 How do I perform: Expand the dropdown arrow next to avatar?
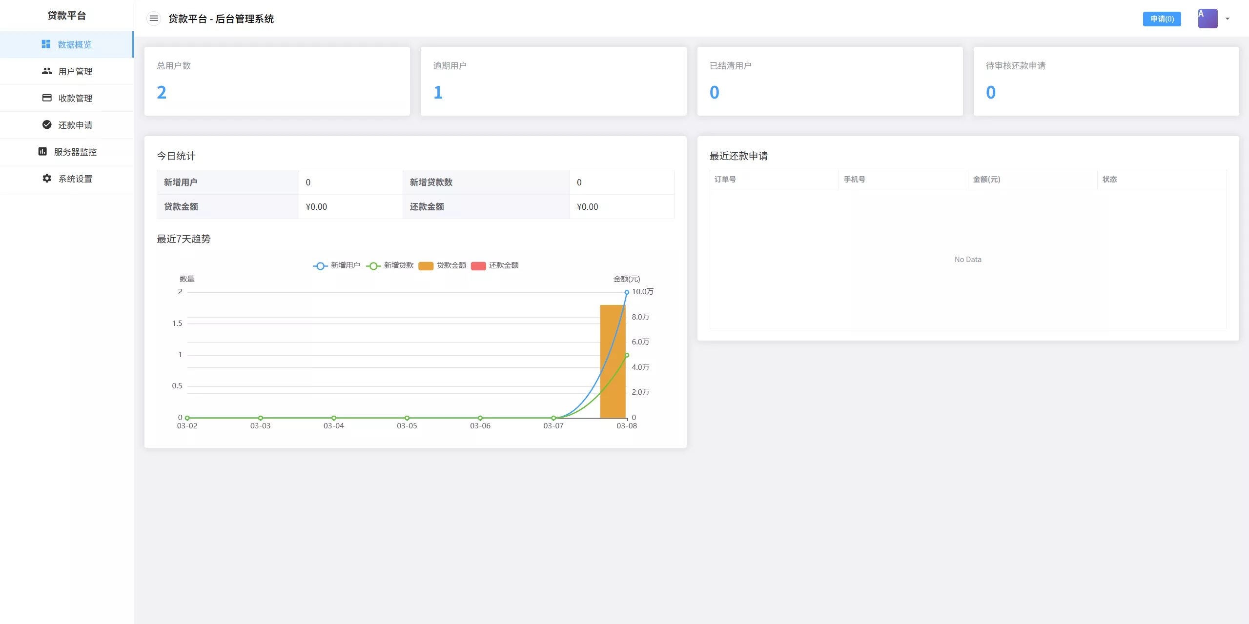pyautogui.click(x=1227, y=19)
